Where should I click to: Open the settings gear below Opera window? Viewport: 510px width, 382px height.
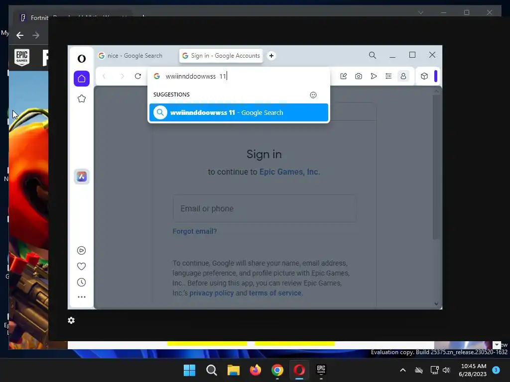tap(71, 320)
